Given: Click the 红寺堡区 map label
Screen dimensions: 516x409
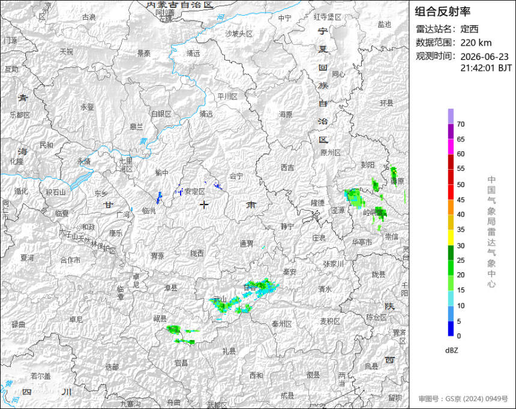Looking at the screenshot, I should click(328, 17).
